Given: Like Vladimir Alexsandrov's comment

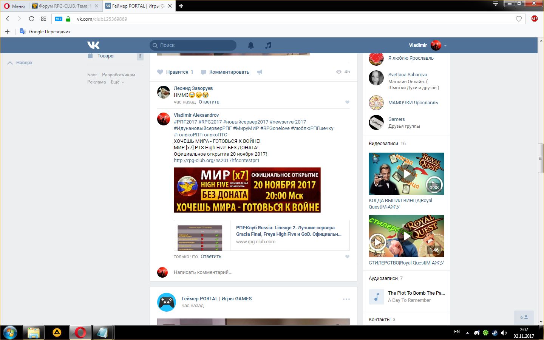Looking at the screenshot, I should tap(347, 257).
